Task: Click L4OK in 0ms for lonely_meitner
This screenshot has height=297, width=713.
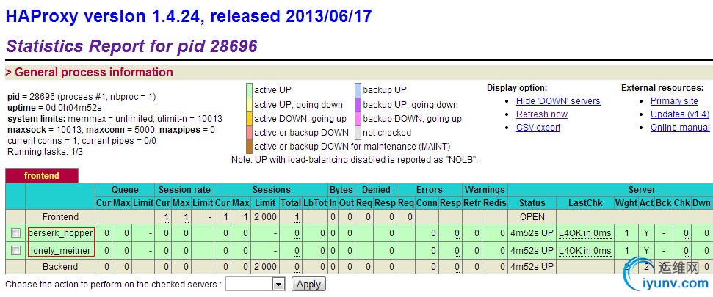Action: (x=584, y=250)
